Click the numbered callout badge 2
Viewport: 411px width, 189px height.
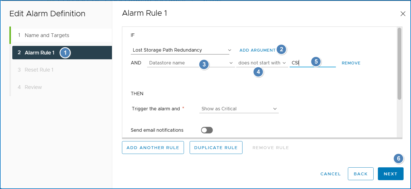[x=281, y=49]
